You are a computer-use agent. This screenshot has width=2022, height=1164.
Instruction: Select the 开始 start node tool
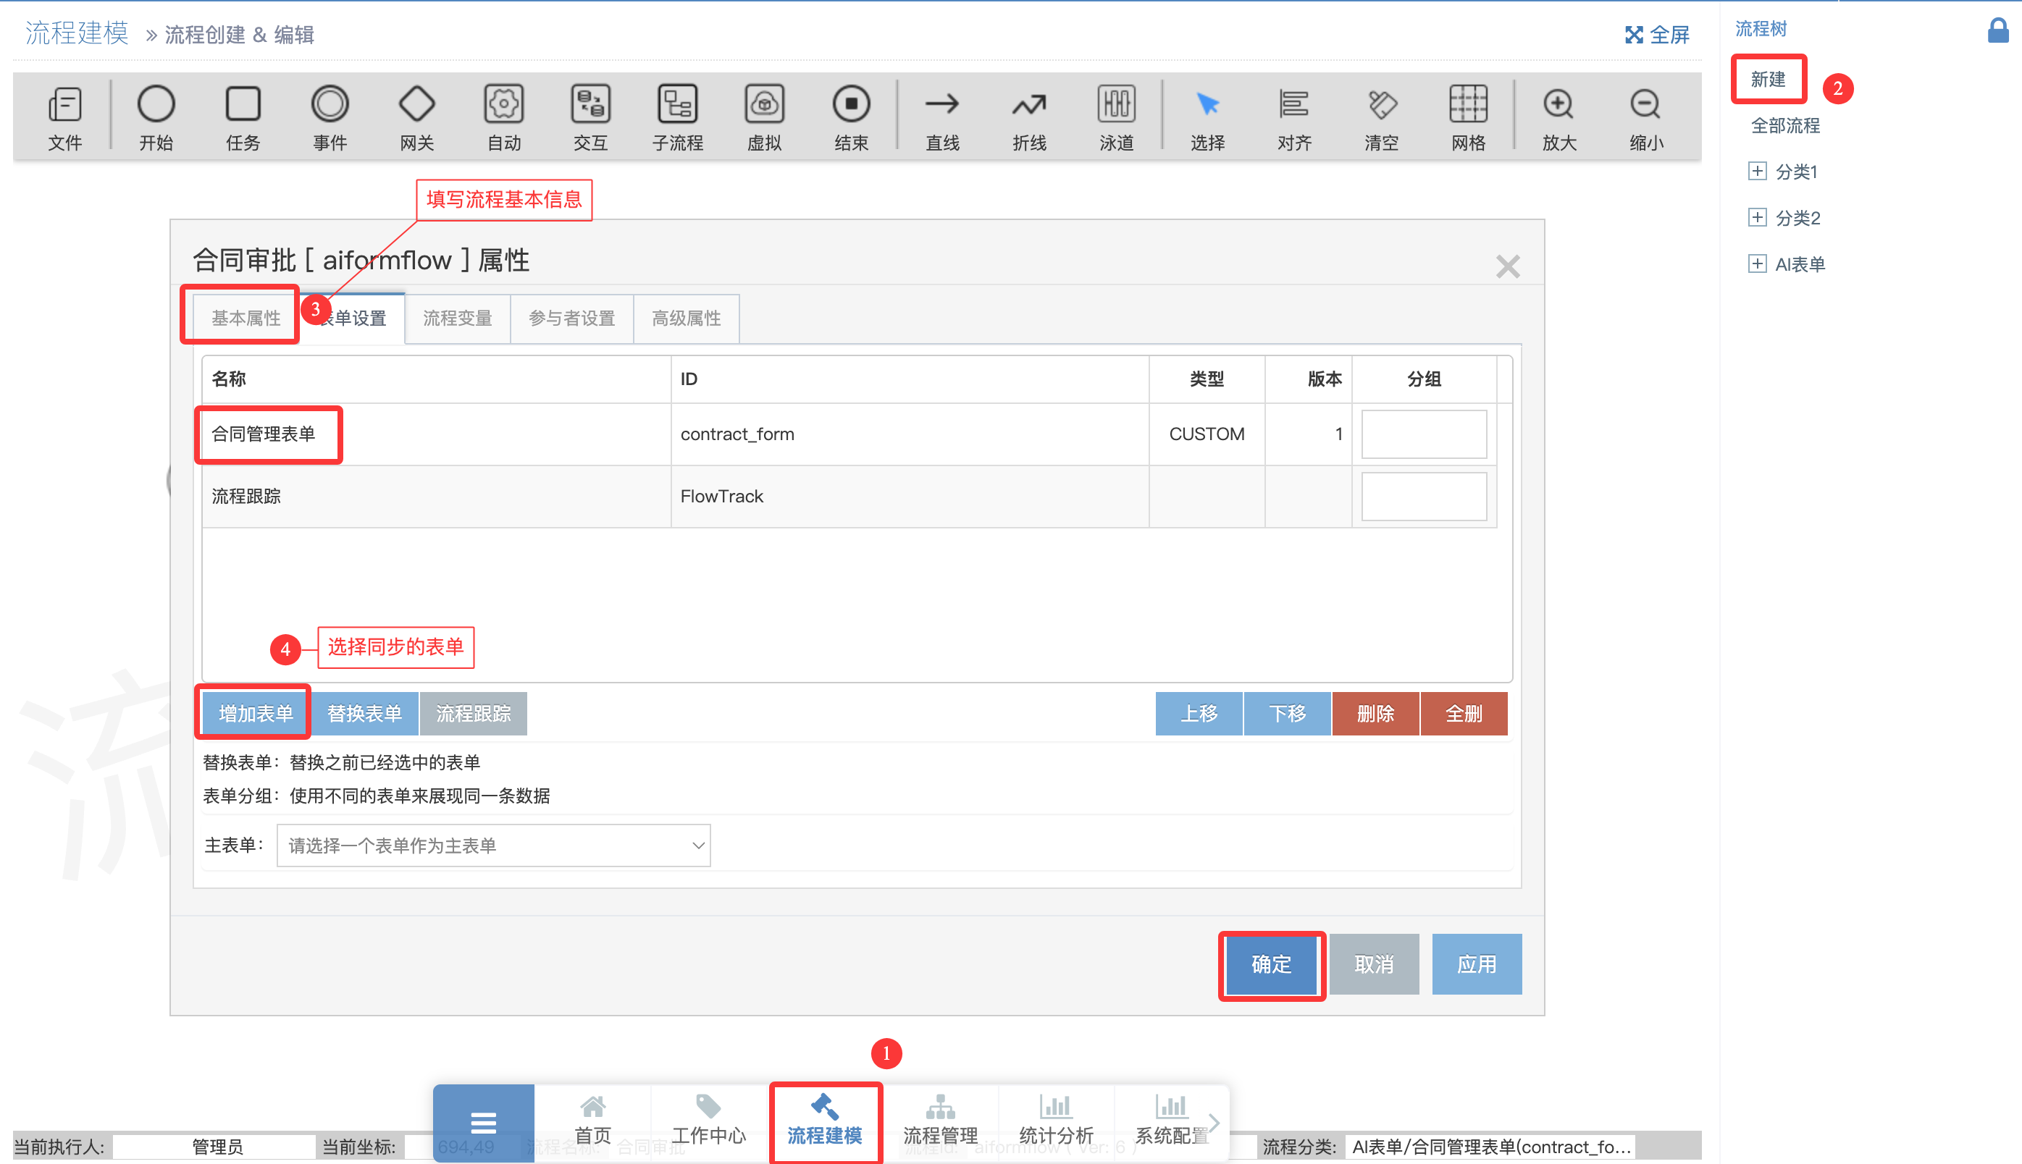(x=156, y=118)
